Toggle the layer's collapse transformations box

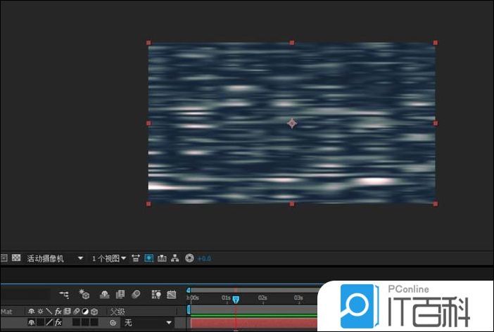click(x=40, y=322)
